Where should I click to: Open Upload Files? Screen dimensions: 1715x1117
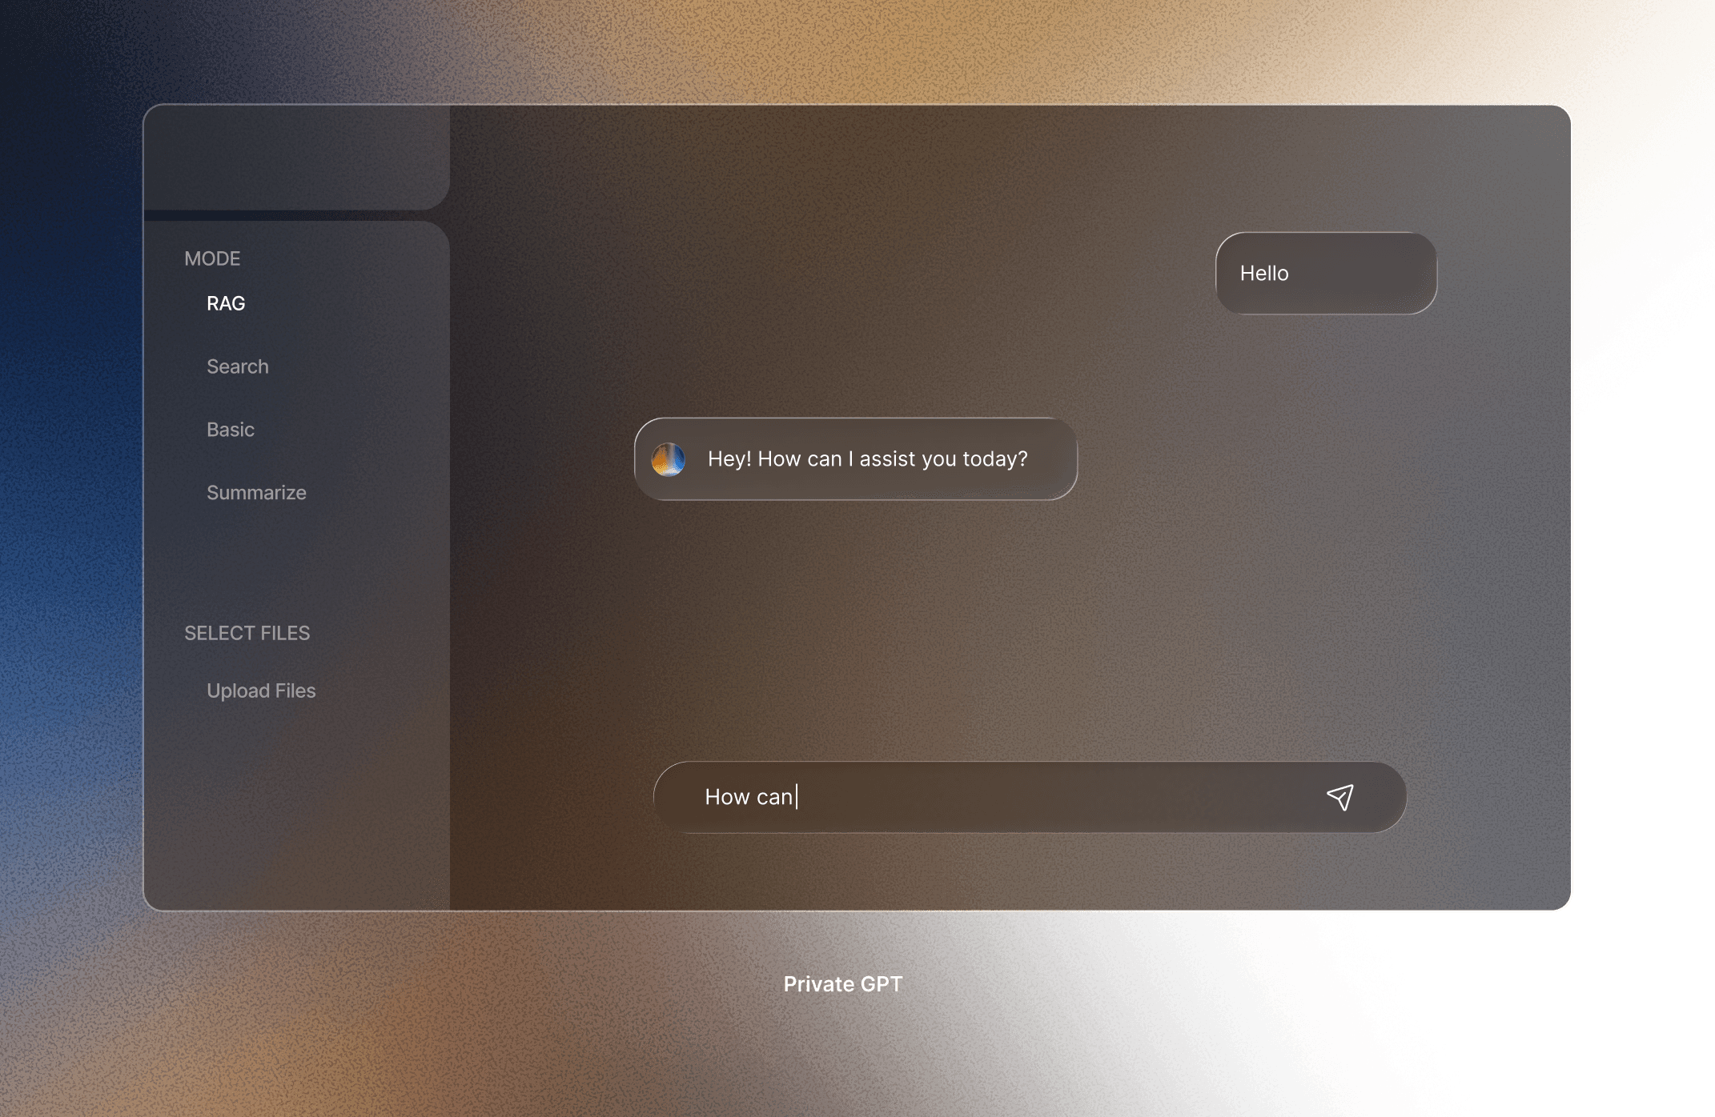click(x=261, y=691)
